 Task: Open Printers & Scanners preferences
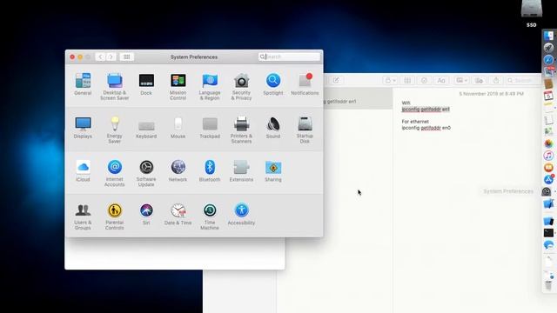(241, 130)
